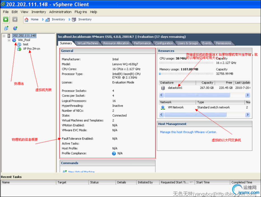261x197 pixels.
Task: Click the datastore Free column header
Action: point(224,83)
